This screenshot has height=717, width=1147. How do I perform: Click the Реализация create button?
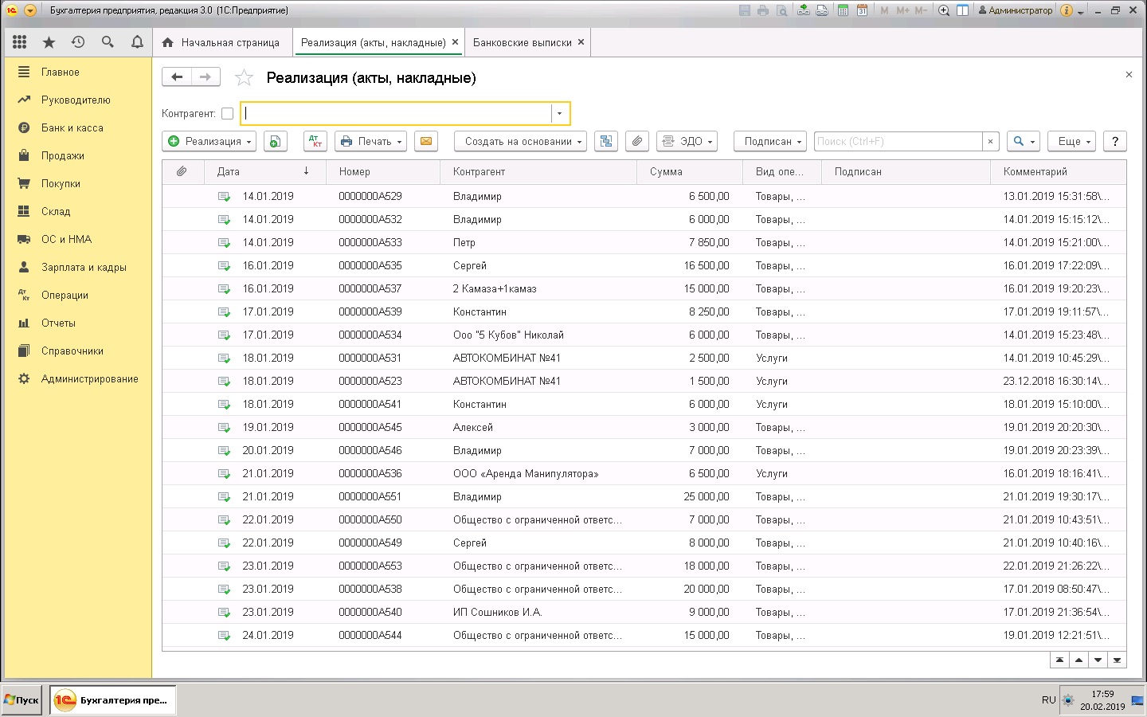pyautogui.click(x=209, y=141)
